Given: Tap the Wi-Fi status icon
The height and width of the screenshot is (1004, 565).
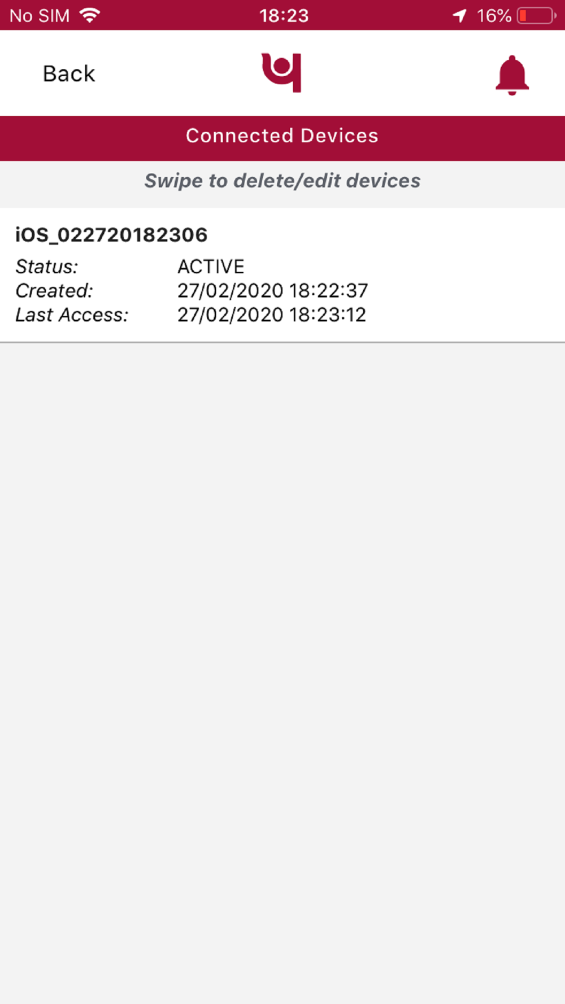Looking at the screenshot, I should [x=90, y=15].
